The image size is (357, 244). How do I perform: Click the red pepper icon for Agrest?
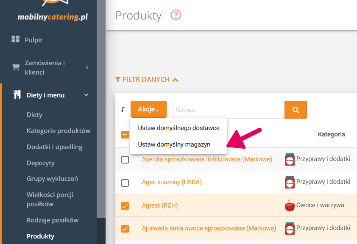[290, 205]
